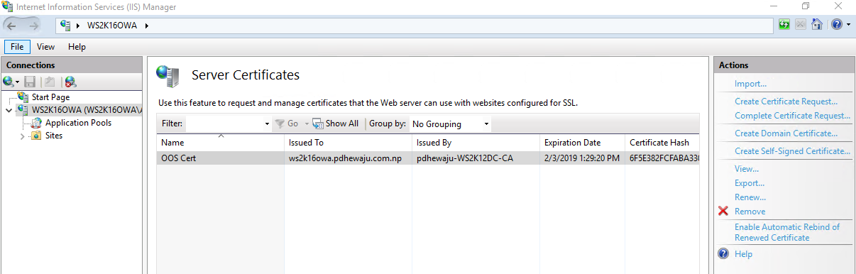The height and width of the screenshot is (274, 856).
Task: Open the View menu
Action: pos(46,47)
